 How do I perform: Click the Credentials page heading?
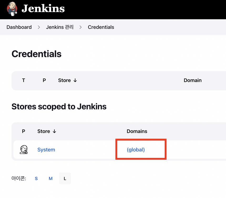[37, 54]
